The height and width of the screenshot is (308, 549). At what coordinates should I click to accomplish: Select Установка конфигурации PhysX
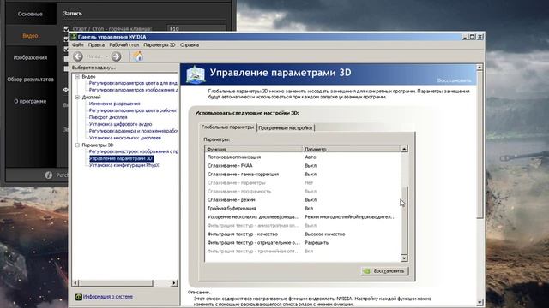(124, 165)
